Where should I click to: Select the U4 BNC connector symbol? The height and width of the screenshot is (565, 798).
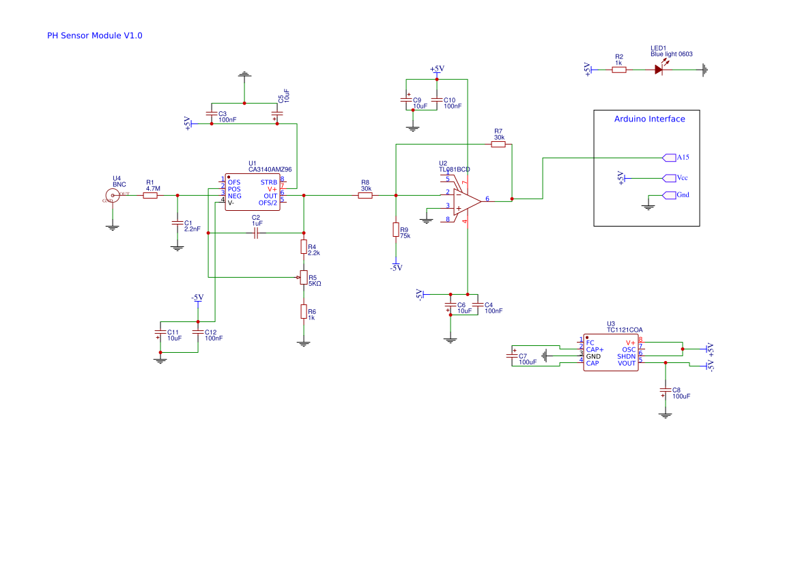112,196
